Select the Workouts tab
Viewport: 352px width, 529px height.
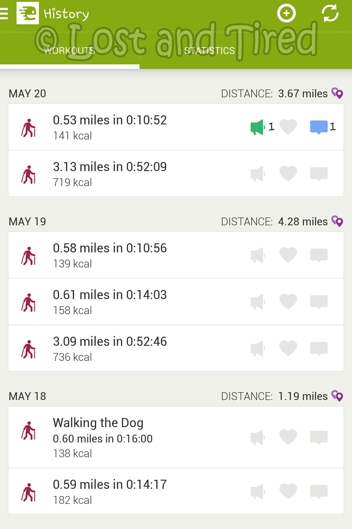(69, 51)
